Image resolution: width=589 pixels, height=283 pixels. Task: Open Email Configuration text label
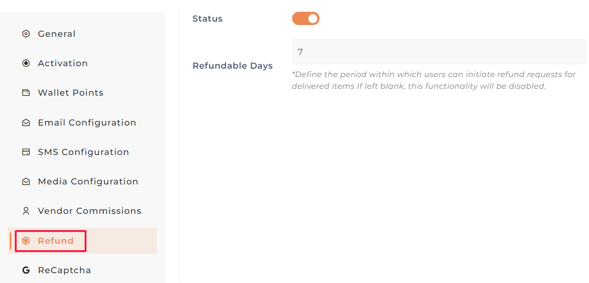click(87, 123)
